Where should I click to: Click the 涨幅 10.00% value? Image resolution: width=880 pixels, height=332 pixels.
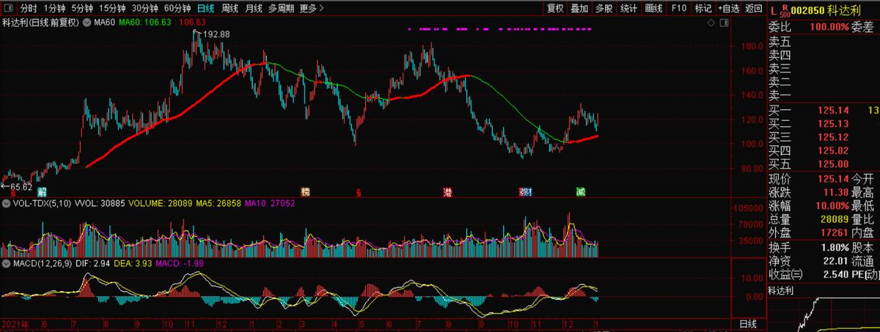831,205
